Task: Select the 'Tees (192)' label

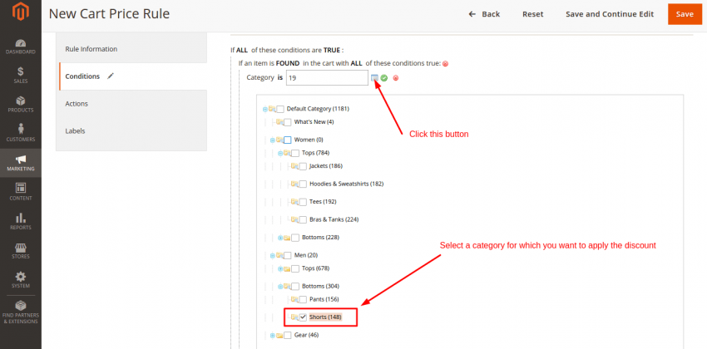Action: tap(323, 202)
